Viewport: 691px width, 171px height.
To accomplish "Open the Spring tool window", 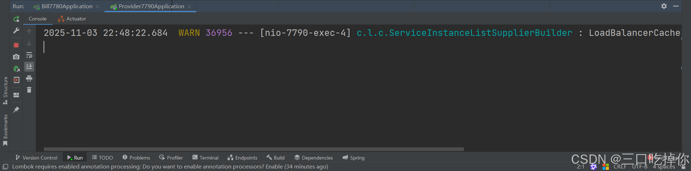I will [x=353, y=158].
